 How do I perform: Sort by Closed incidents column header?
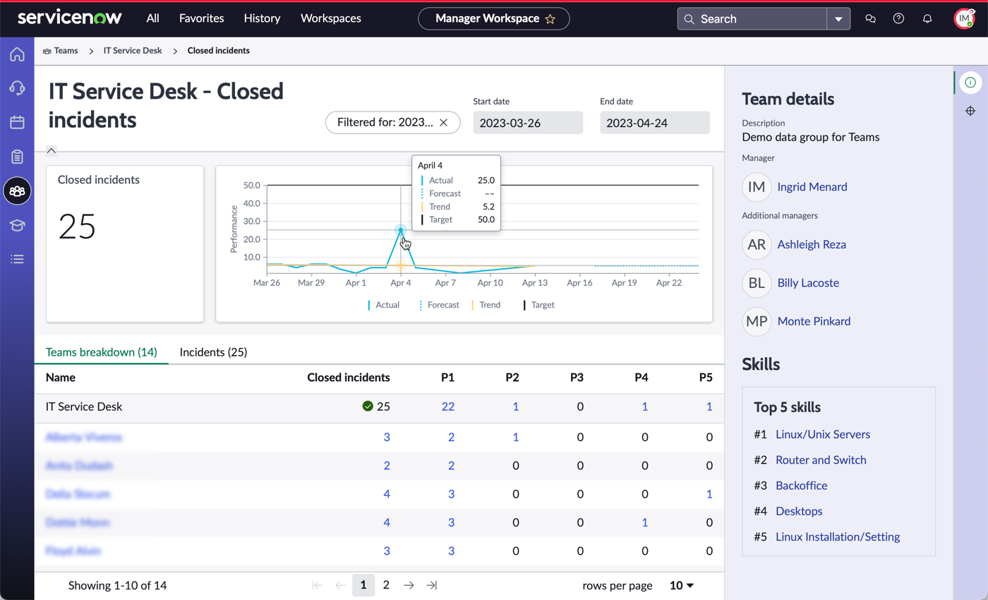click(x=349, y=378)
